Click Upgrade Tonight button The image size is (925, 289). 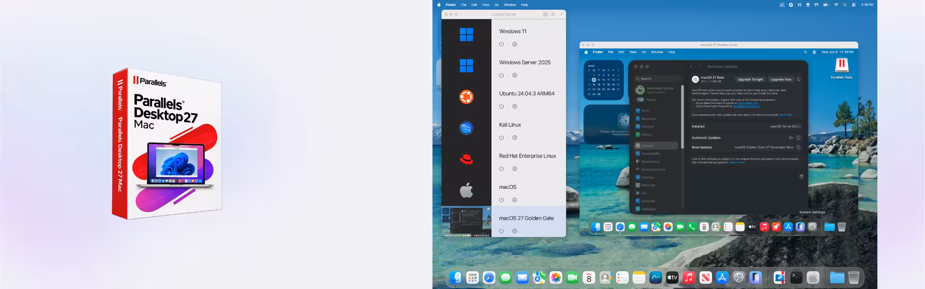pyautogui.click(x=750, y=79)
